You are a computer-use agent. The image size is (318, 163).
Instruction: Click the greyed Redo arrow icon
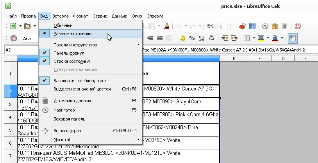(193, 26)
